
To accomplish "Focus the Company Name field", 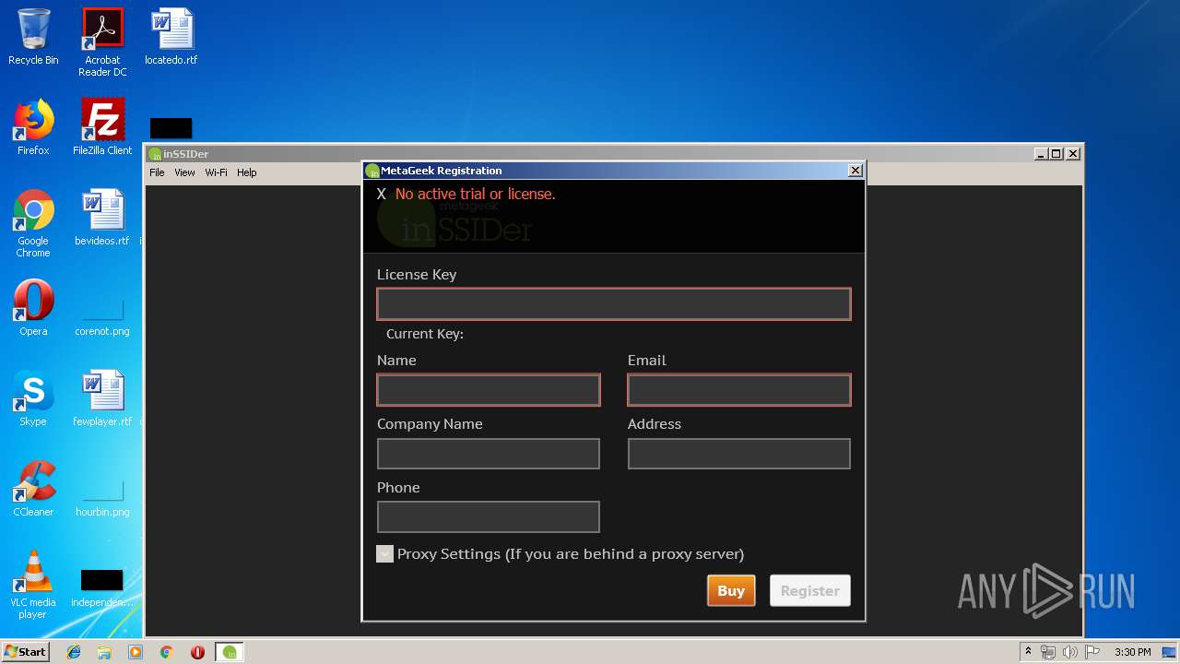I will [489, 454].
